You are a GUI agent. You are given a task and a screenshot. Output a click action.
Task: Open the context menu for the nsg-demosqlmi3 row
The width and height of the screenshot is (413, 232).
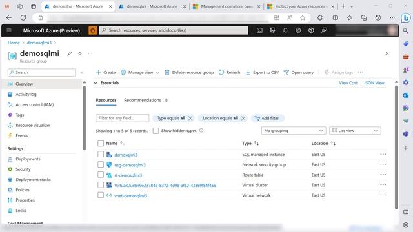click(383, 164)
